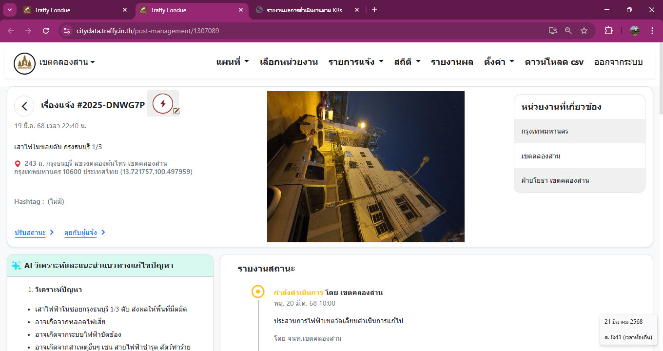
Task: Click the lightning bolt category icon
Action: click(163, 103)
